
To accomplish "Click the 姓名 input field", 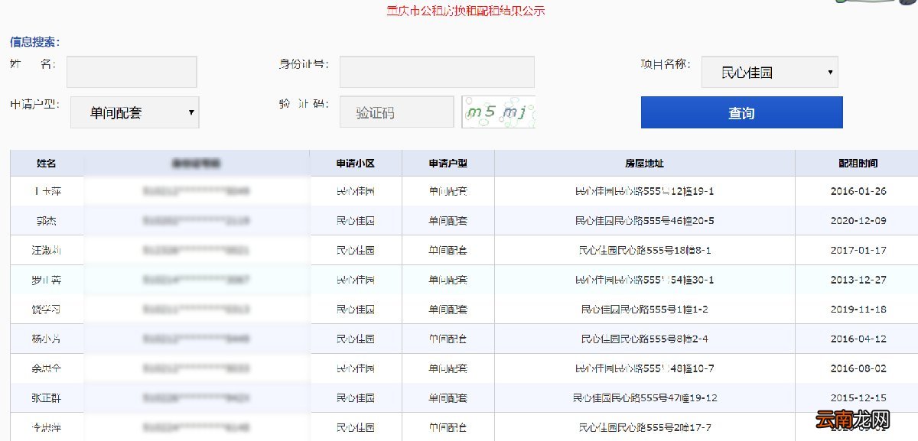I will [x=132, y=71].
